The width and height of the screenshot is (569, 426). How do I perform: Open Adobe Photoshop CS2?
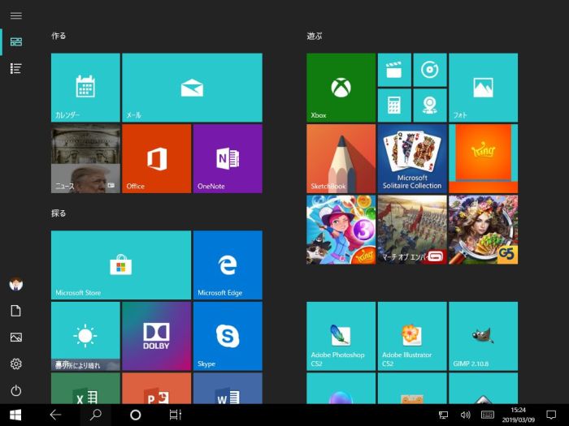tap(341, 336)
